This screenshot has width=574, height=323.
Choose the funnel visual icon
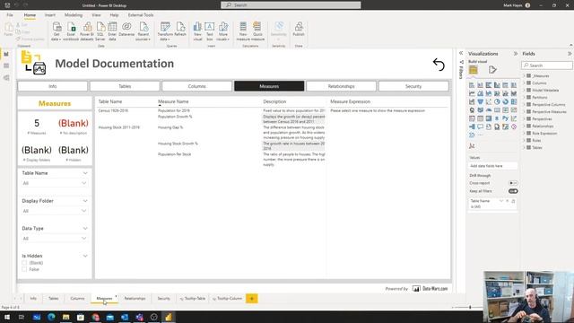(480, 101)
